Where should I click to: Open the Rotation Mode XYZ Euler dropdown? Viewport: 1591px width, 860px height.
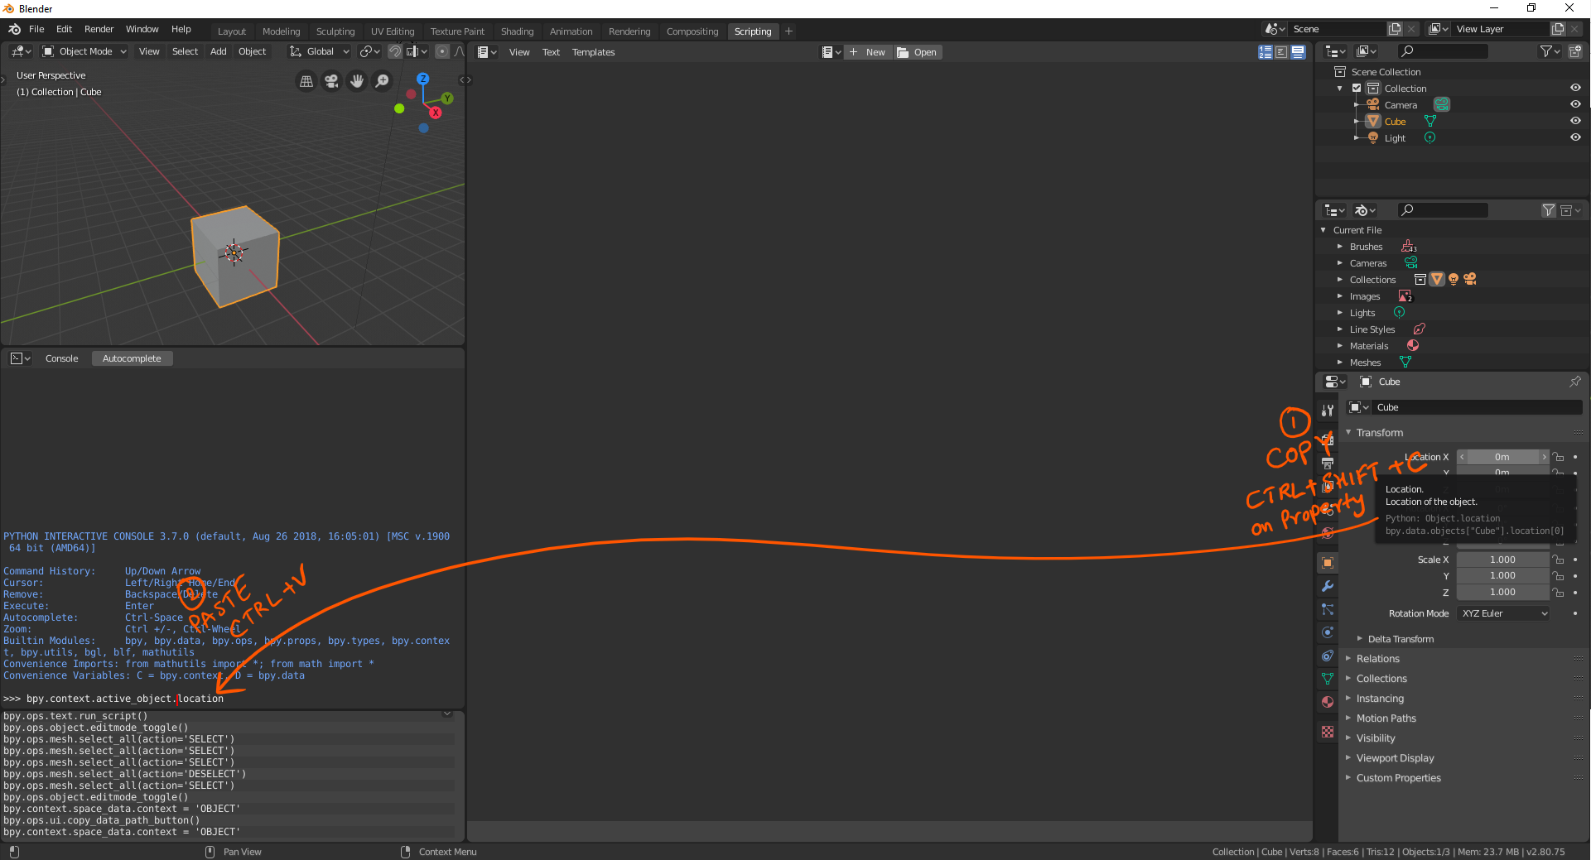click(x=1503, y=613)
